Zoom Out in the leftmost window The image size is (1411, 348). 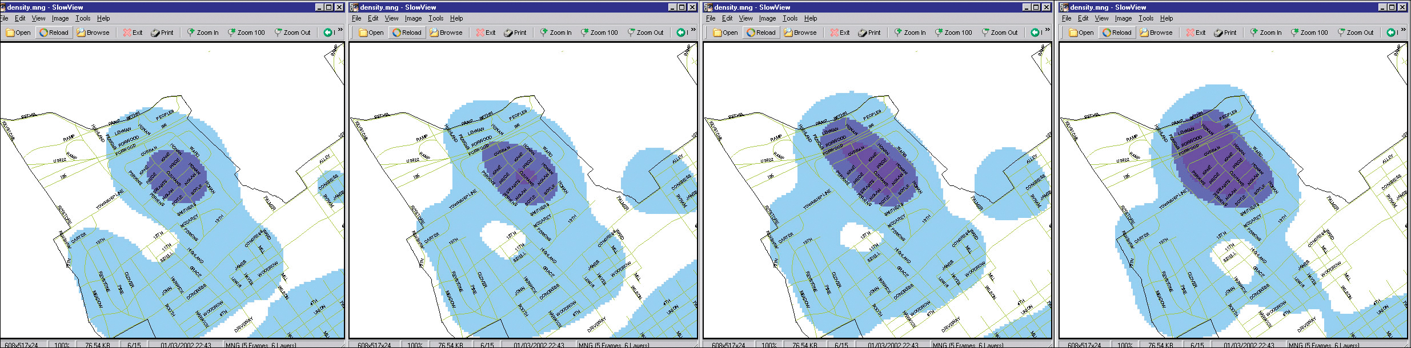[292, 33]
